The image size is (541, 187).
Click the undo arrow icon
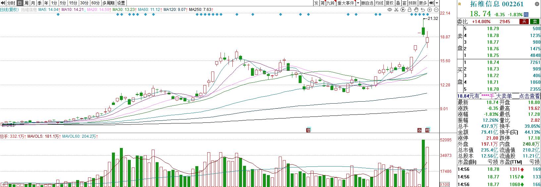tap(422, 10)
